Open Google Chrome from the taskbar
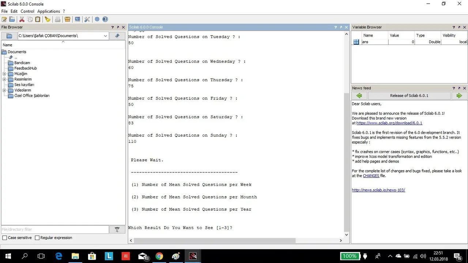The height and width of the screenshot is (263, 468). (x=159, y=256)
